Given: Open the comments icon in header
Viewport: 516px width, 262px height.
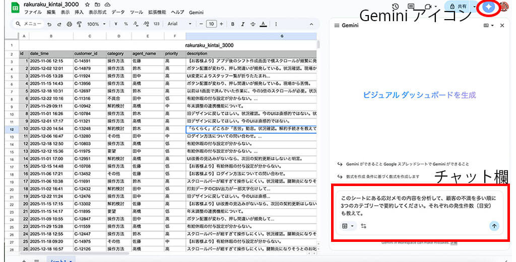Looking at the screenshot, I should point(411,6).
